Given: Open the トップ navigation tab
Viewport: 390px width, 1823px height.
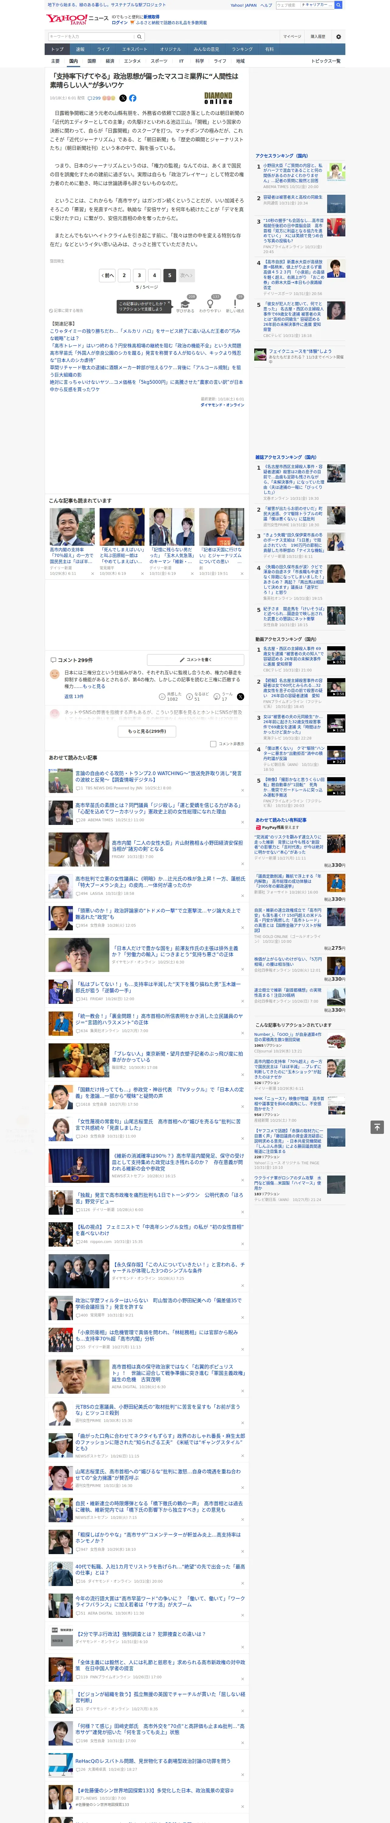Looking at the screenshot, I should click(57, 50).
